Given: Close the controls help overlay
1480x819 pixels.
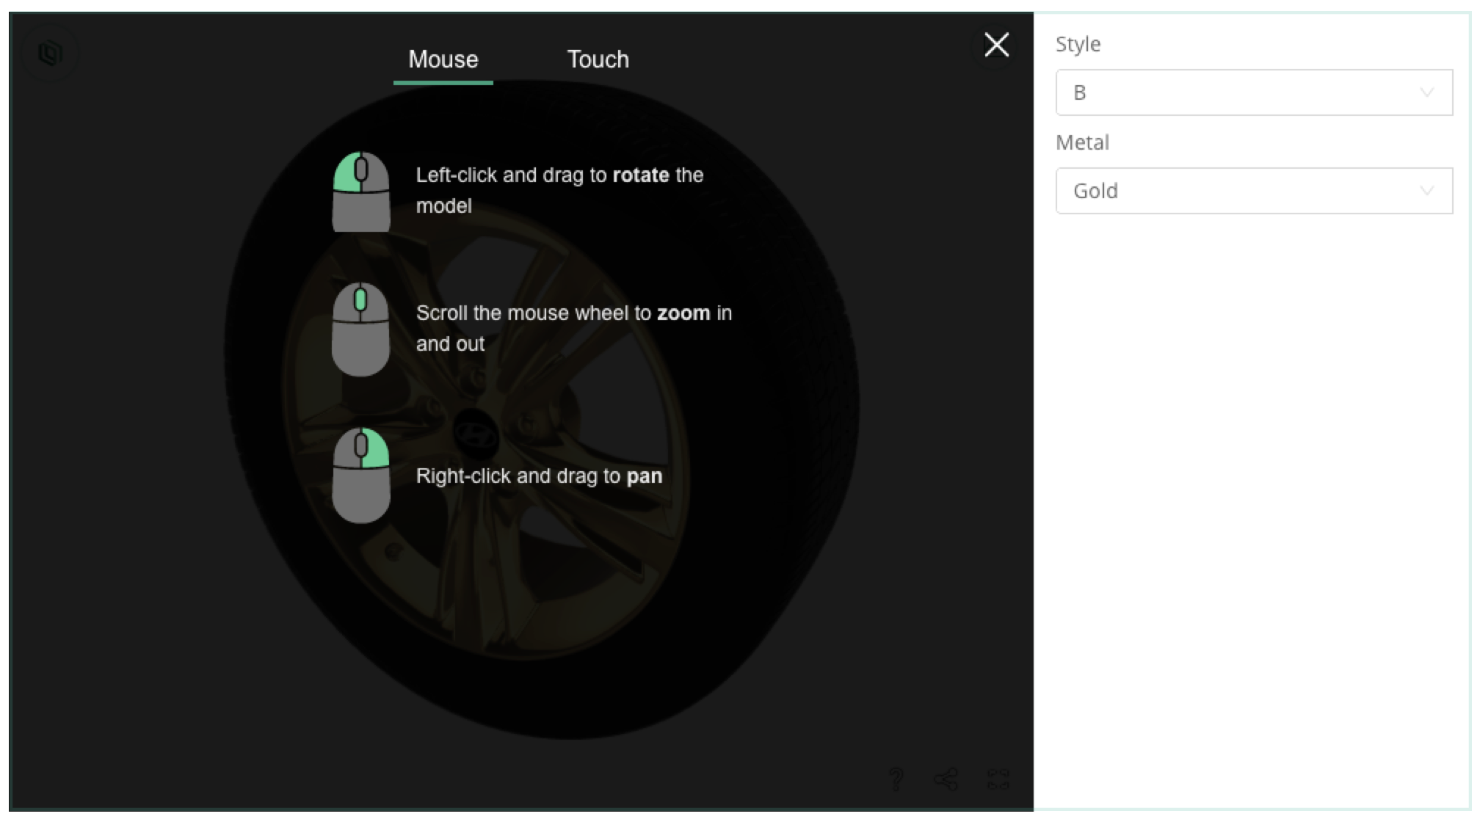Looking at the screenshot, I should pyautogui.click(x=996, y=45).
